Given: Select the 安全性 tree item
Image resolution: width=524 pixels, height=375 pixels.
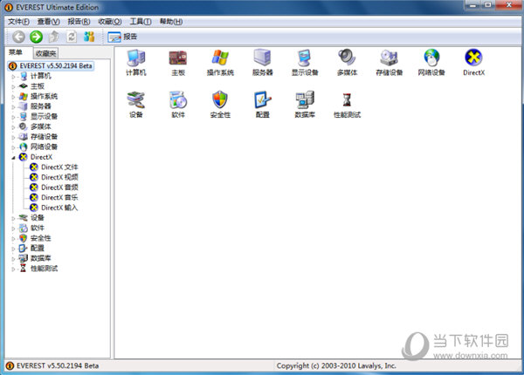Looking at the screenshot, I should tap(41, 238).
